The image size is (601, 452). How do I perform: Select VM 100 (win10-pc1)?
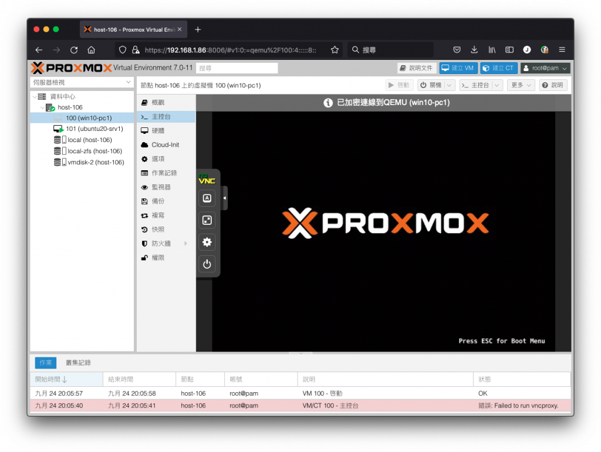(x=82, y=118)
